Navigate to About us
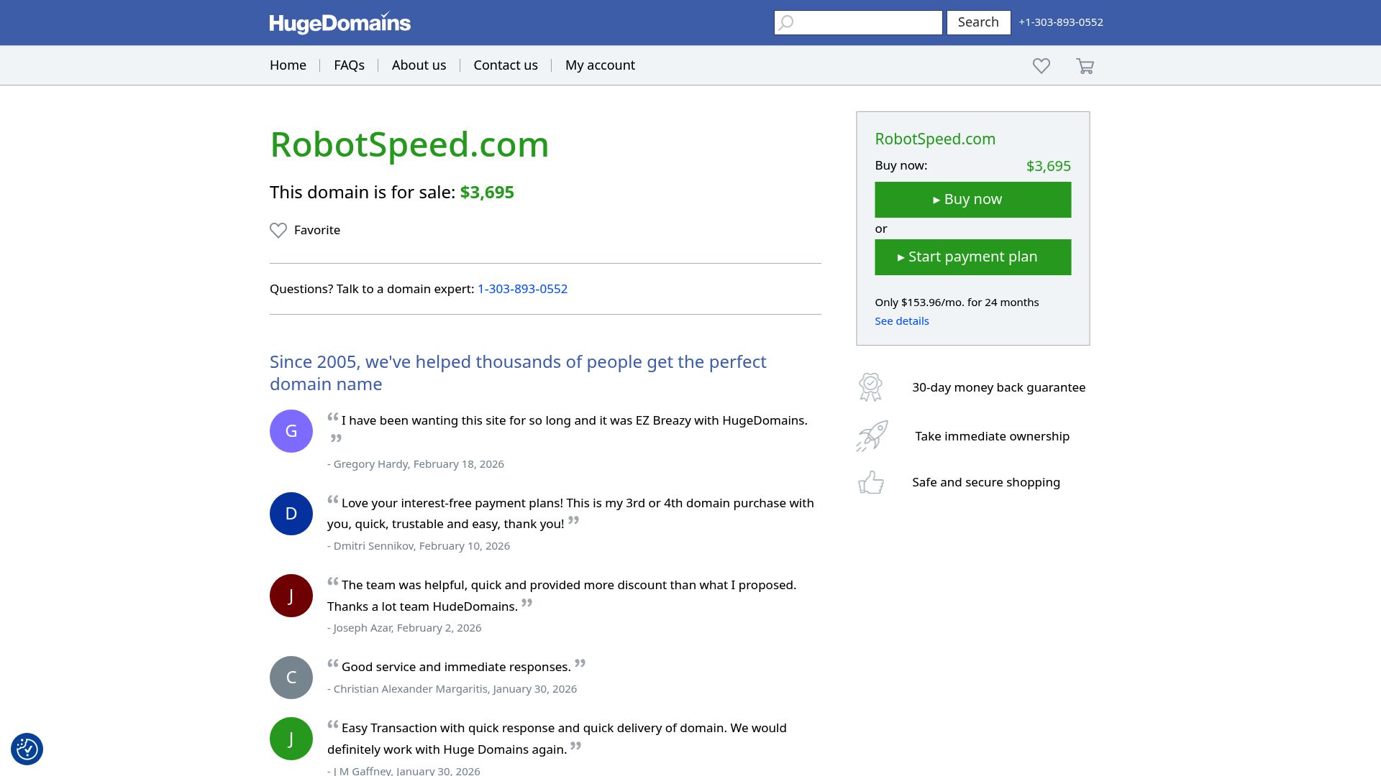The image size is (1381, 776). pos(419,65)
